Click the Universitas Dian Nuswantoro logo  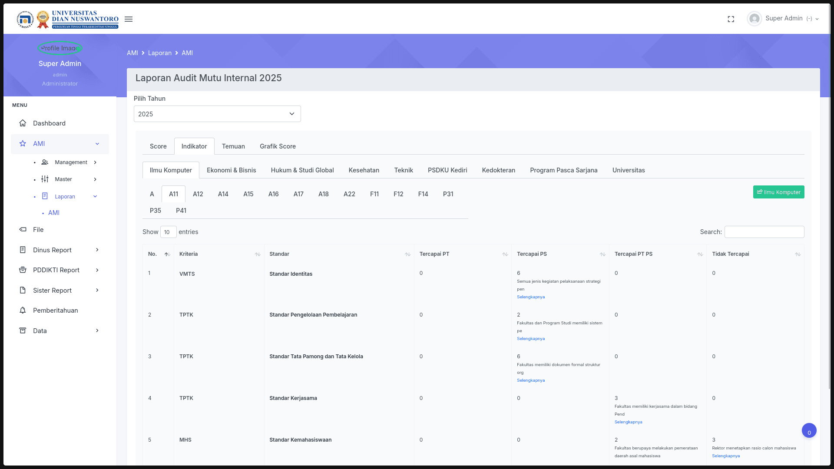[68, 20]
